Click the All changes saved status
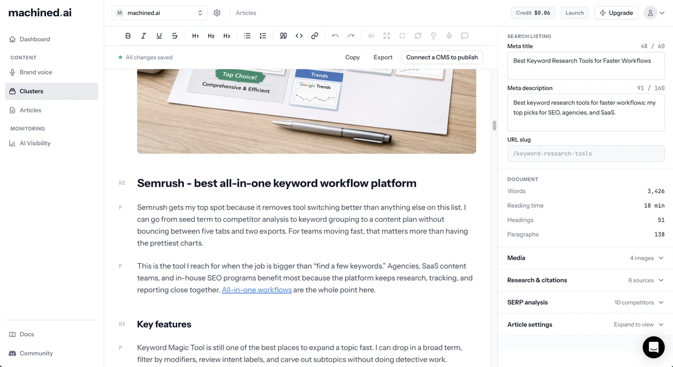Screen dimensions: 673x367 coord(146,57)
